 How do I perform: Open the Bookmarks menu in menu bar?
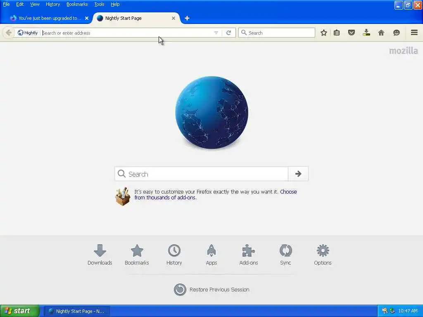tap(77, 4)
